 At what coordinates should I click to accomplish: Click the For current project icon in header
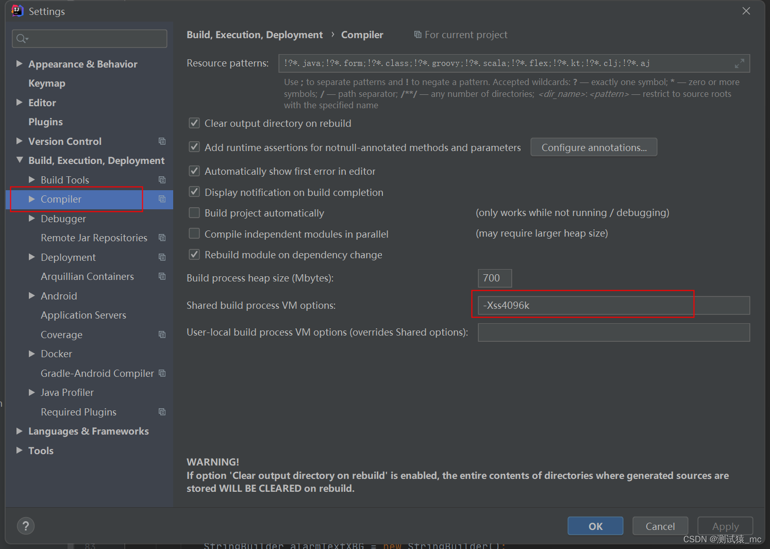coord(417,35)
